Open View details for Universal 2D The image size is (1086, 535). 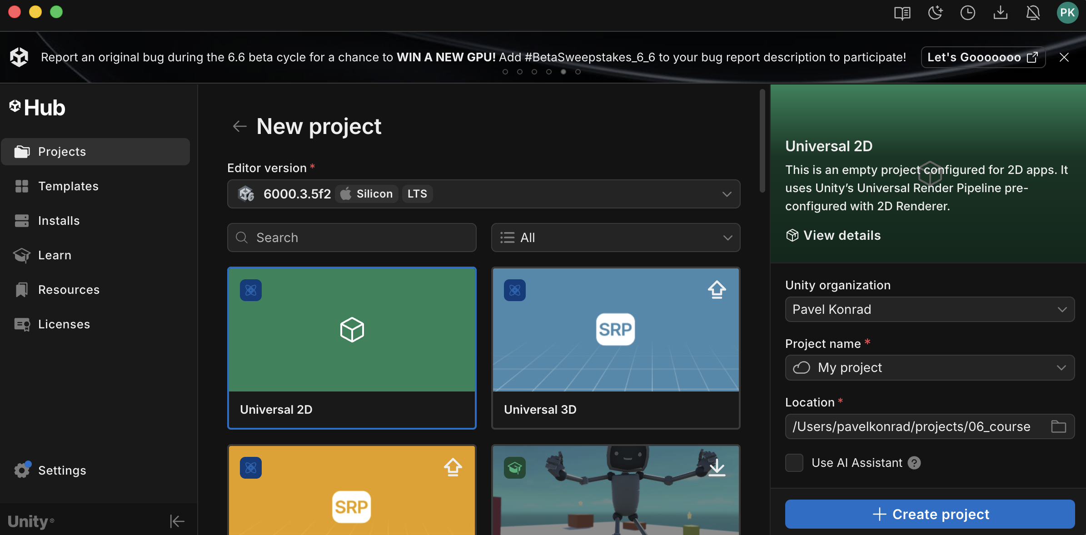tap(833, 235)
